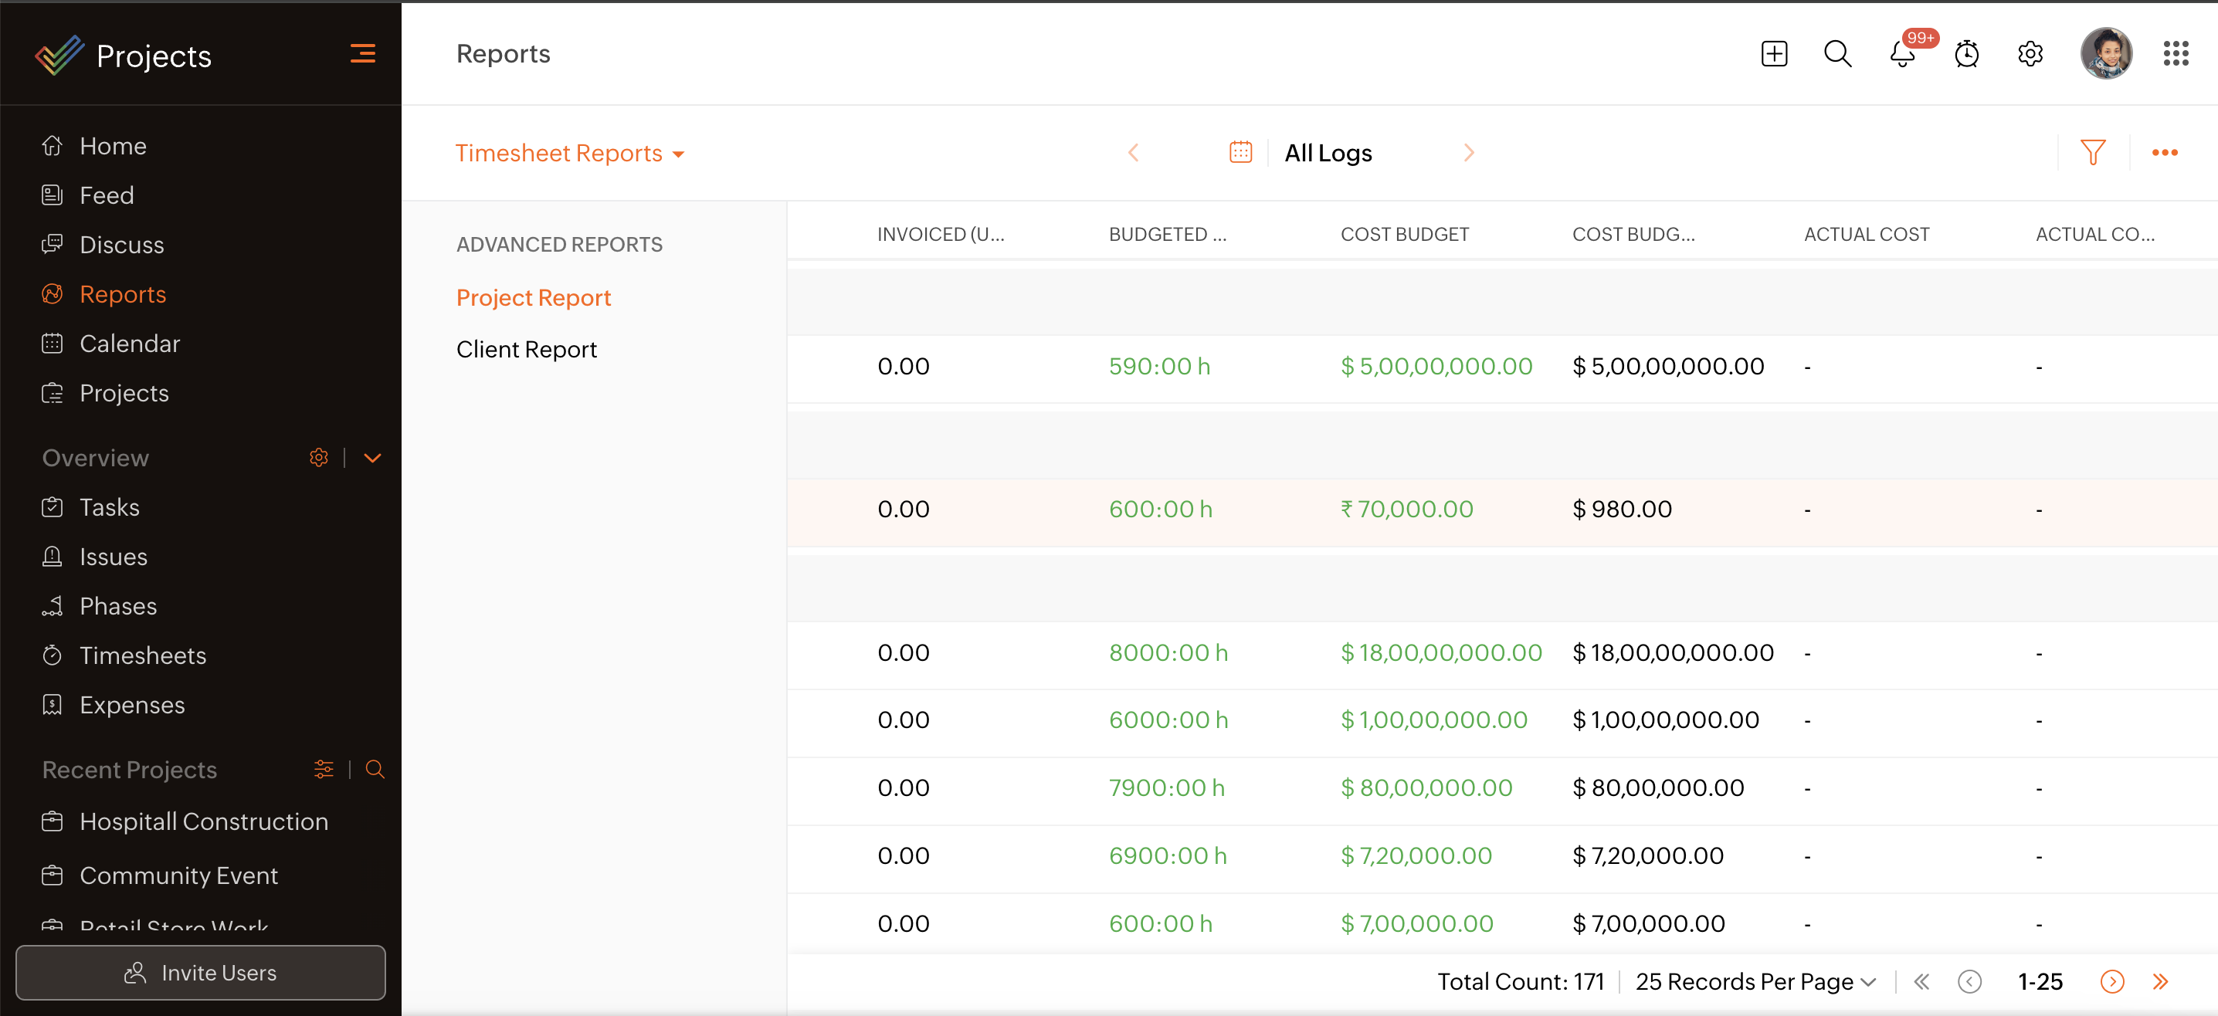The width and height of the screenshot is (2218, 1016).
Task: Open Hospitall Construction project
Action: tap(203, 821)
